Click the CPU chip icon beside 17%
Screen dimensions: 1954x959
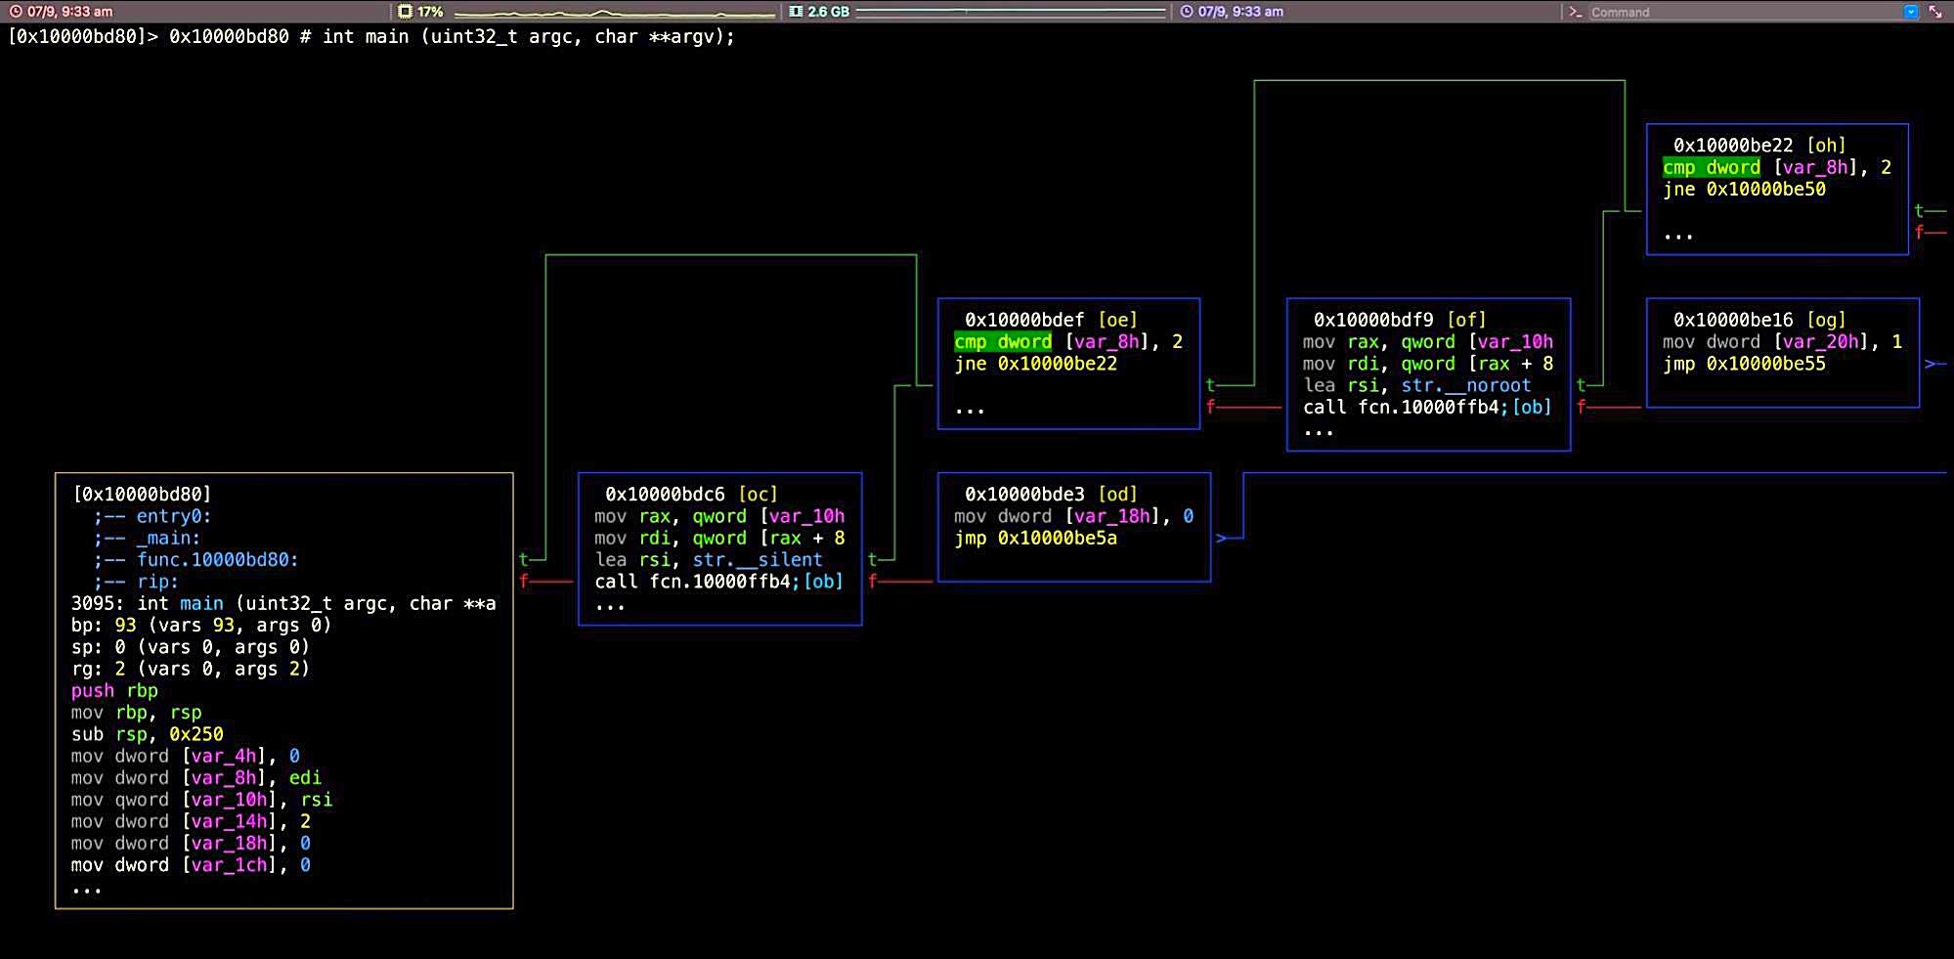[405, 12]
